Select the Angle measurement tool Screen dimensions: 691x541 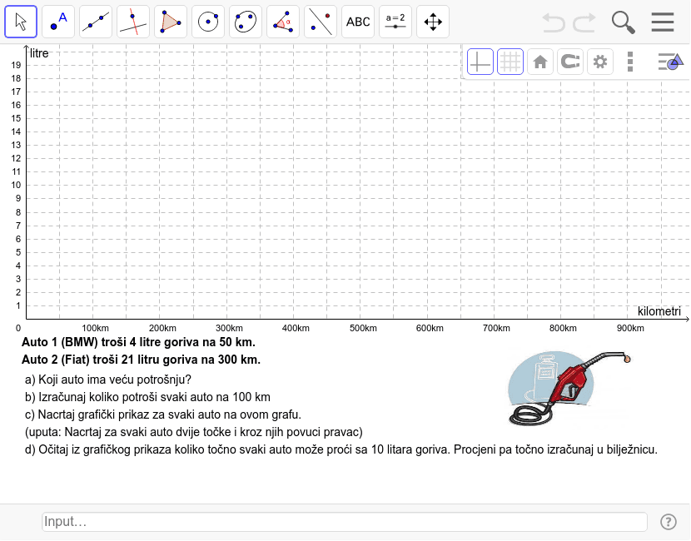(x=283, y=22)
